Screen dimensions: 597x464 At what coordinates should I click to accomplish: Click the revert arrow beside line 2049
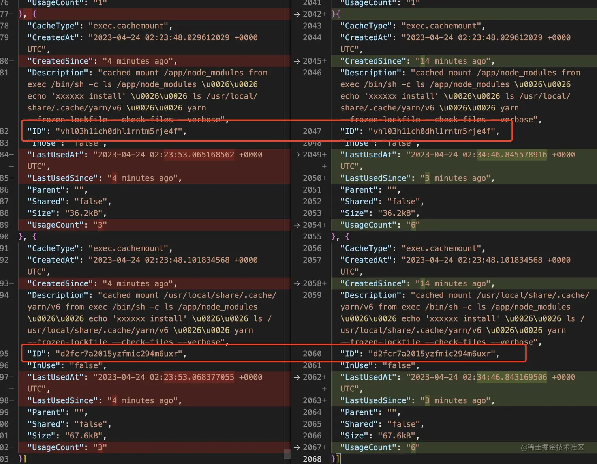coord(297,155)
